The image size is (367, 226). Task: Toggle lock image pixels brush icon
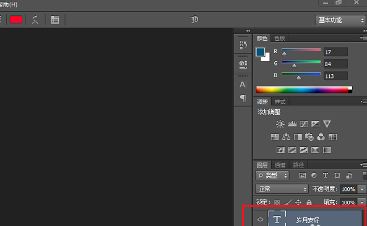tap(288, 202)
